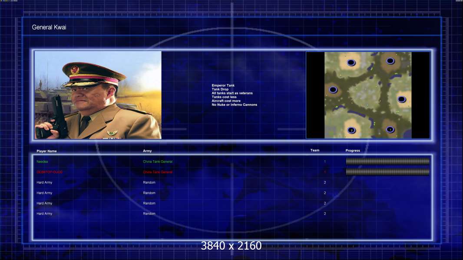Click the 'Army' column header
The width and height of the screenshot is (463, 260).
point(147,151)
